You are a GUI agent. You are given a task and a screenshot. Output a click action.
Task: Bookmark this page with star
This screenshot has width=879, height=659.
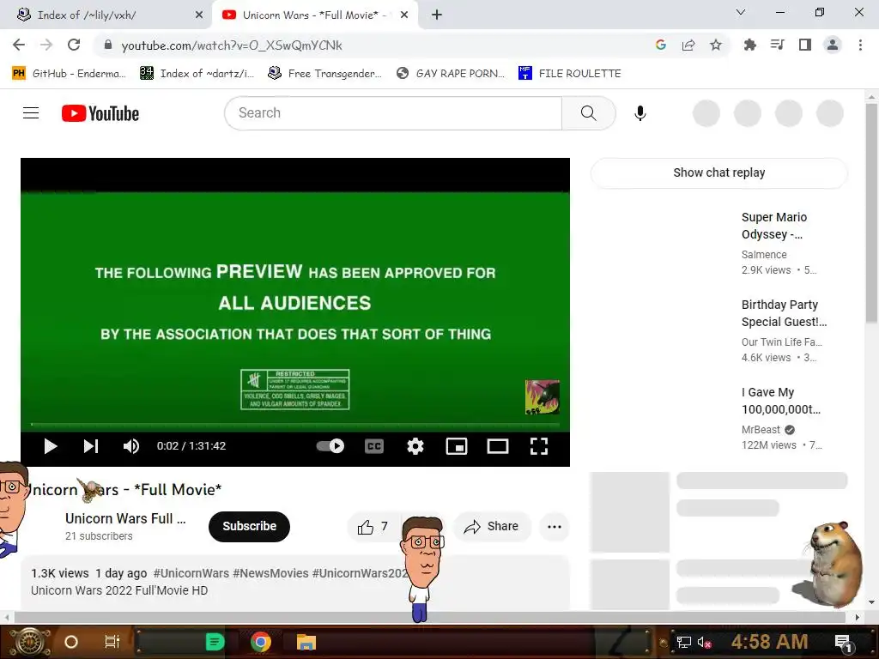coord(716,45)
